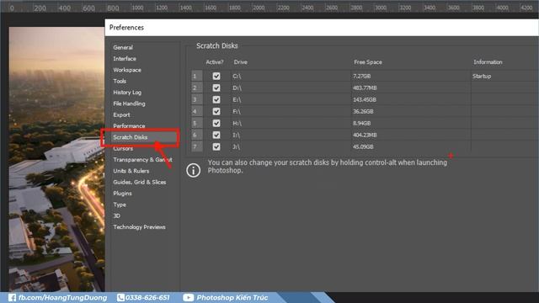Click the H:\ drive name
This screenshot has height=303, width=539.
(237, 123)
